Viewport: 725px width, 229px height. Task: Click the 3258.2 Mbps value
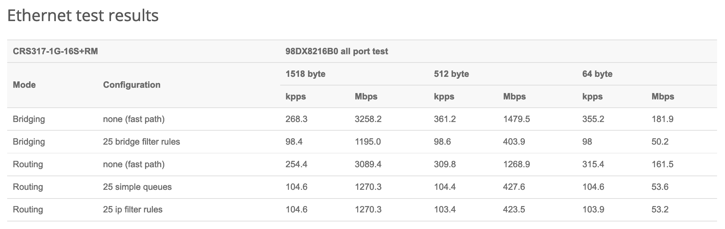368,119
